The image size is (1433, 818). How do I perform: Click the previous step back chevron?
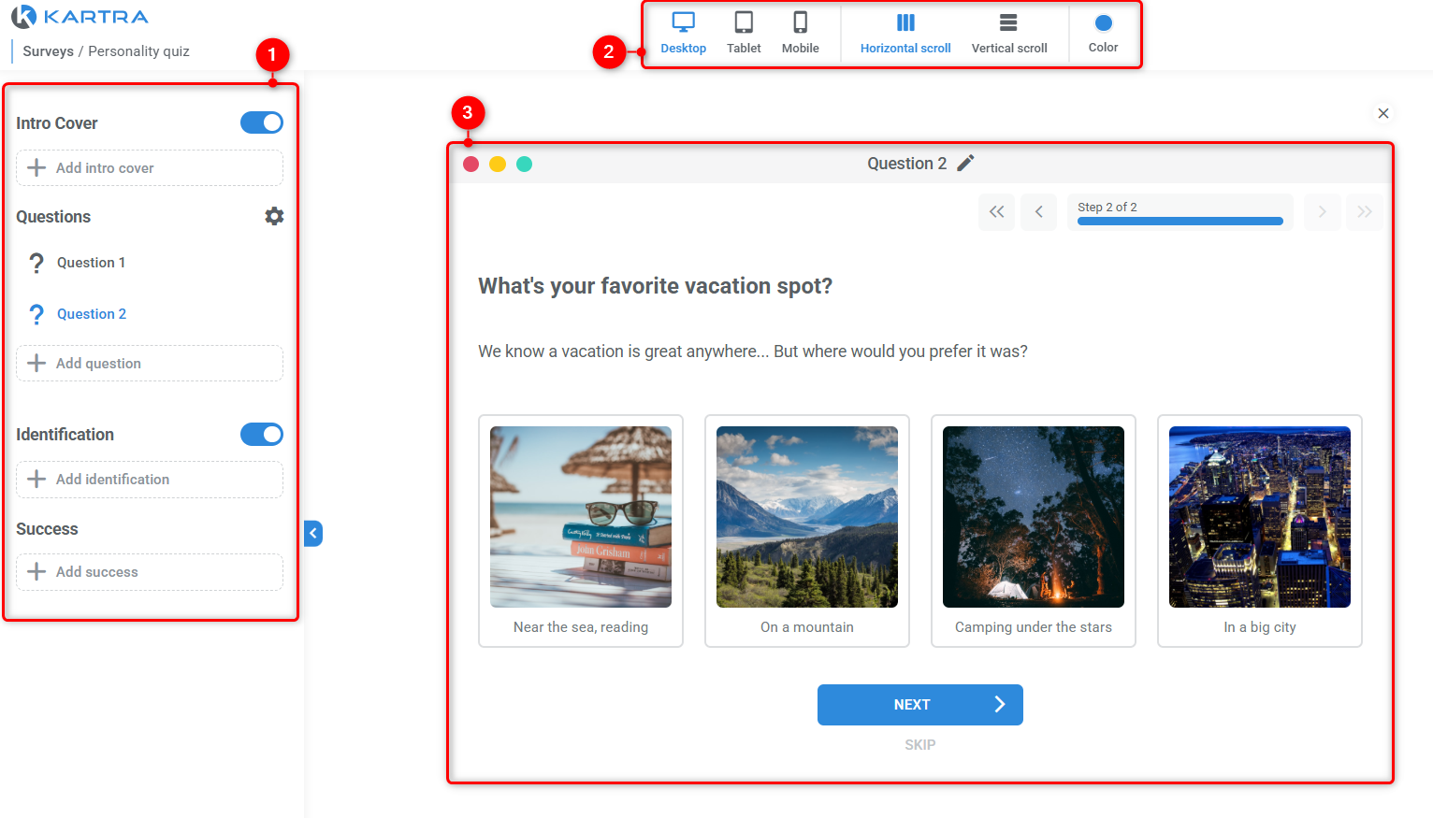1038,212
